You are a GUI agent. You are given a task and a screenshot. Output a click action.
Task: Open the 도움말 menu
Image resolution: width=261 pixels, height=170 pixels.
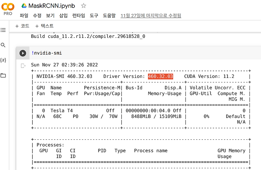[109, 16]
